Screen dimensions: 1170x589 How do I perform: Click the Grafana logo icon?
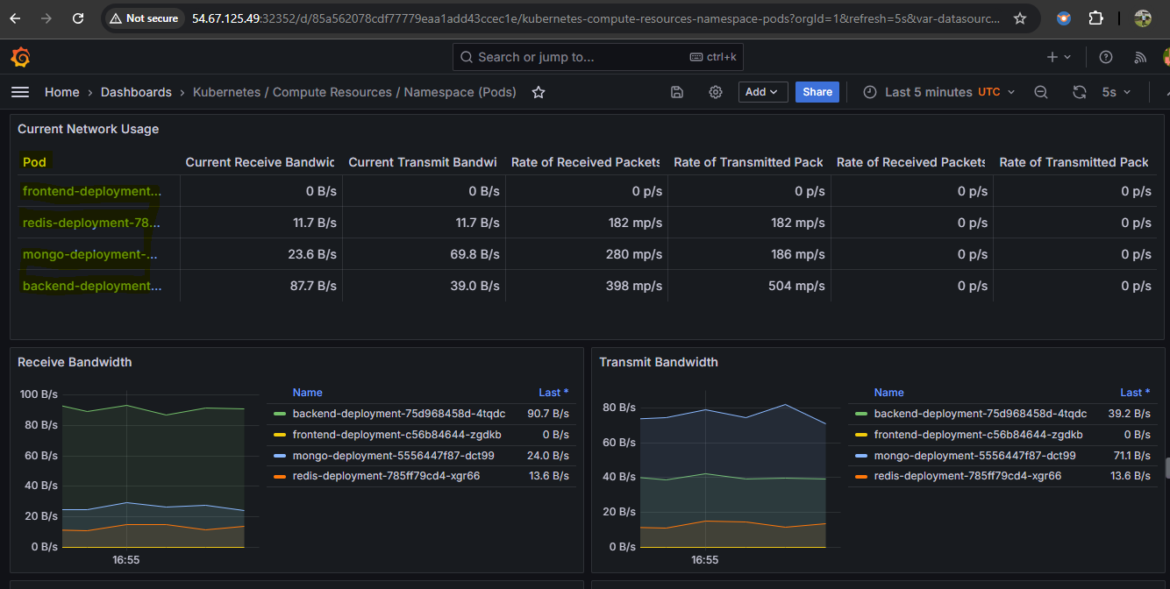click(20, 58)
